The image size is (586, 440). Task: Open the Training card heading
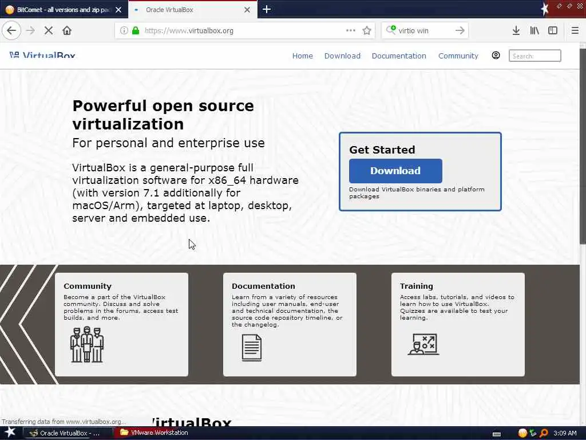click(417, 286)
